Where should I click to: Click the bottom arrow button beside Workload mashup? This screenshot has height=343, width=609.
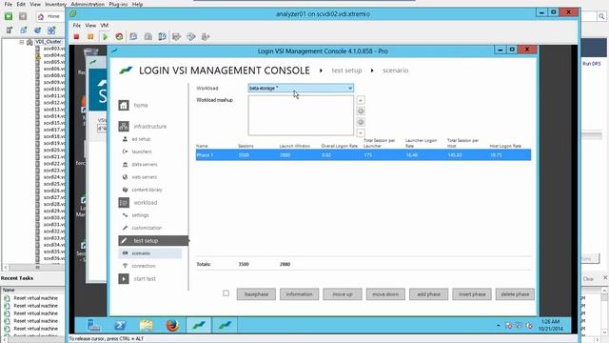(361, 133)
